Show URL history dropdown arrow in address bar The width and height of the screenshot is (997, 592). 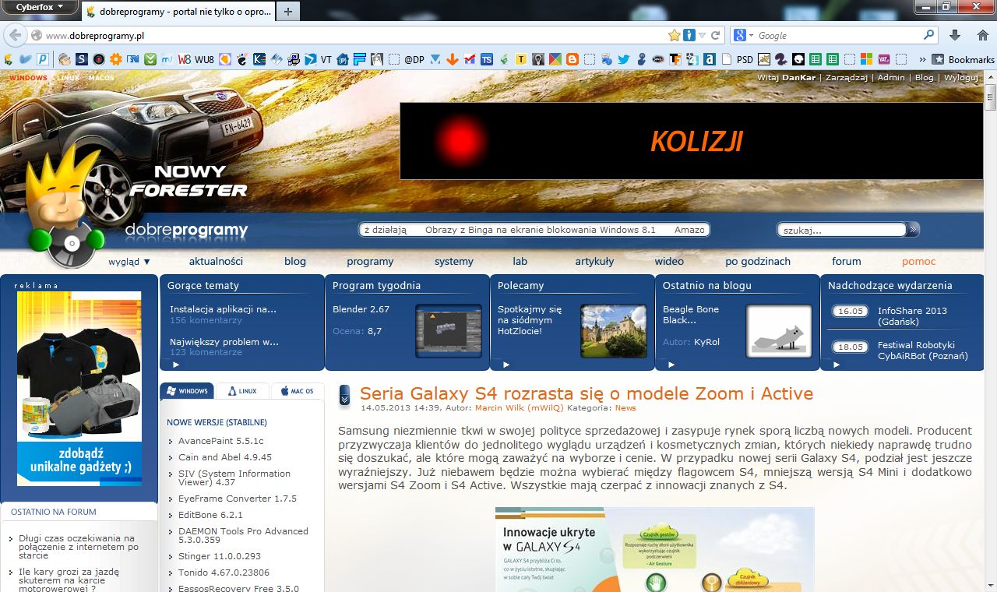(x=702, y=35)
